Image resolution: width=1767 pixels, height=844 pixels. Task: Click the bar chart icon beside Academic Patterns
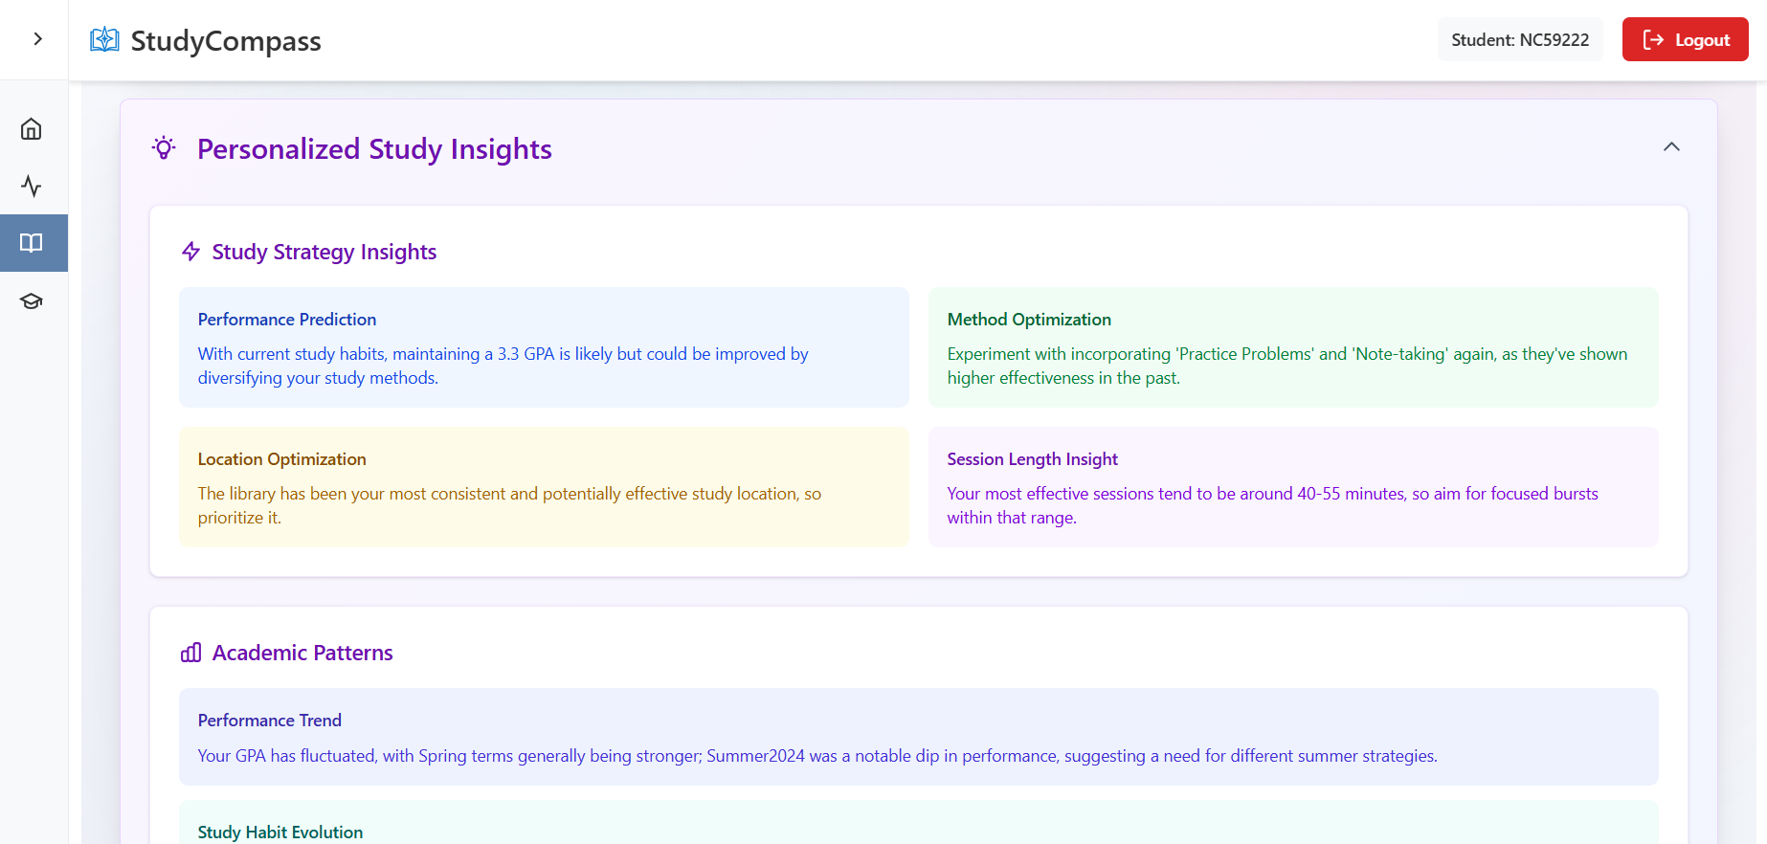point(190,653)
